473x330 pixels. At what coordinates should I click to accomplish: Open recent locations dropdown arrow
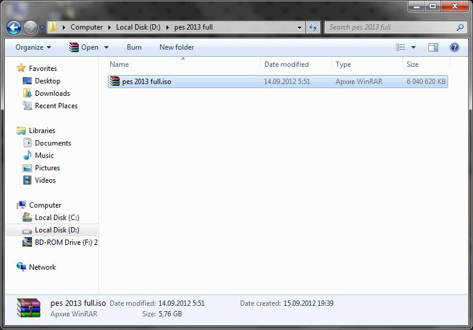(x=42, y=28)
